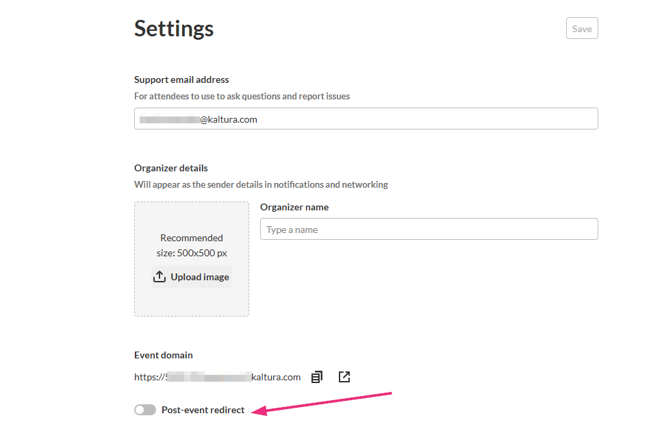651x442 pixels.
Task: Copy the event domain URL
Action: [316, 377]
